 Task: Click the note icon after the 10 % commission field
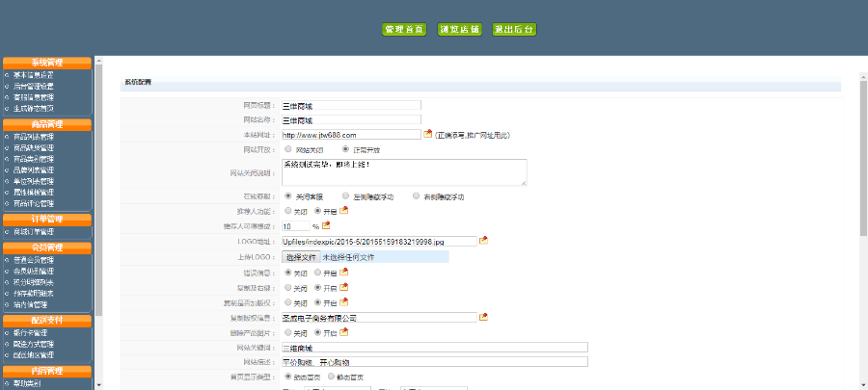326,225
